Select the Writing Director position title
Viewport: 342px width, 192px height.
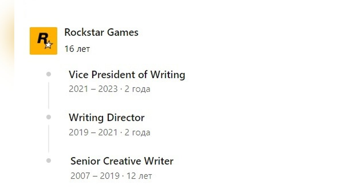107,118
